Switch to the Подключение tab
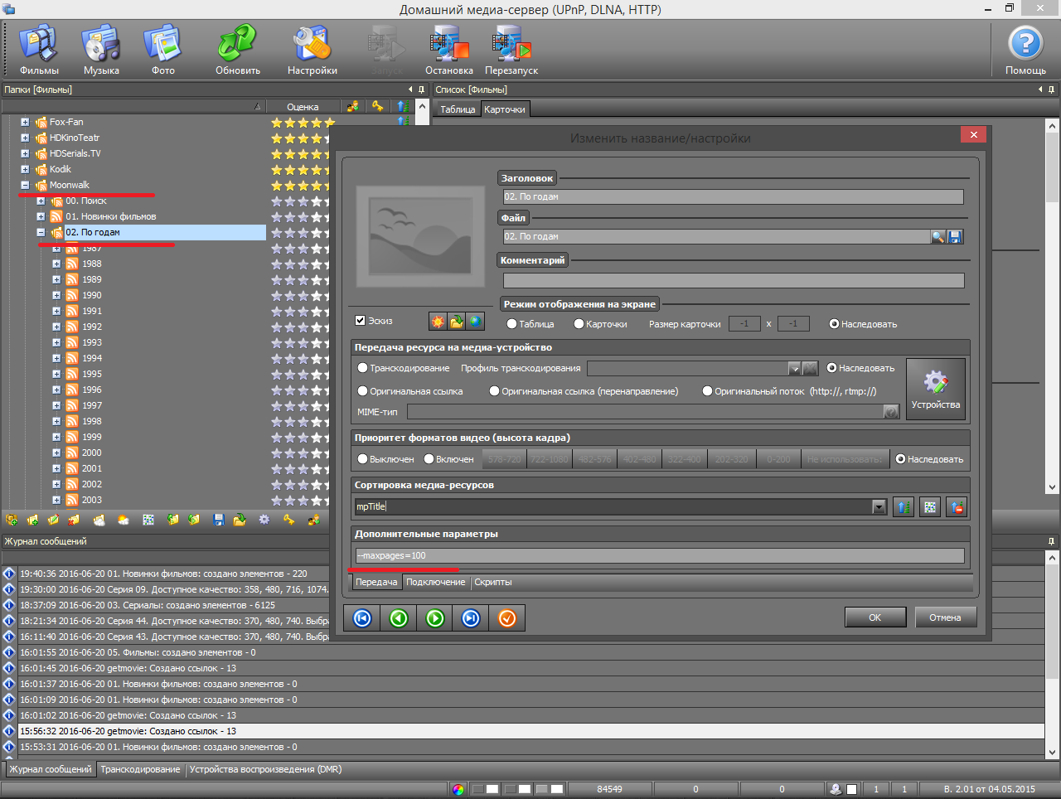 coord(435,582)
